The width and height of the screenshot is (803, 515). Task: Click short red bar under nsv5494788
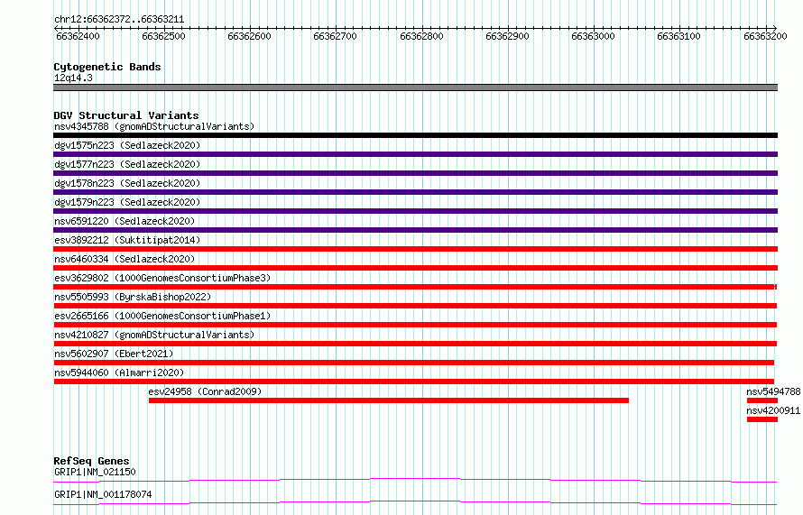[x=762, y=400]
